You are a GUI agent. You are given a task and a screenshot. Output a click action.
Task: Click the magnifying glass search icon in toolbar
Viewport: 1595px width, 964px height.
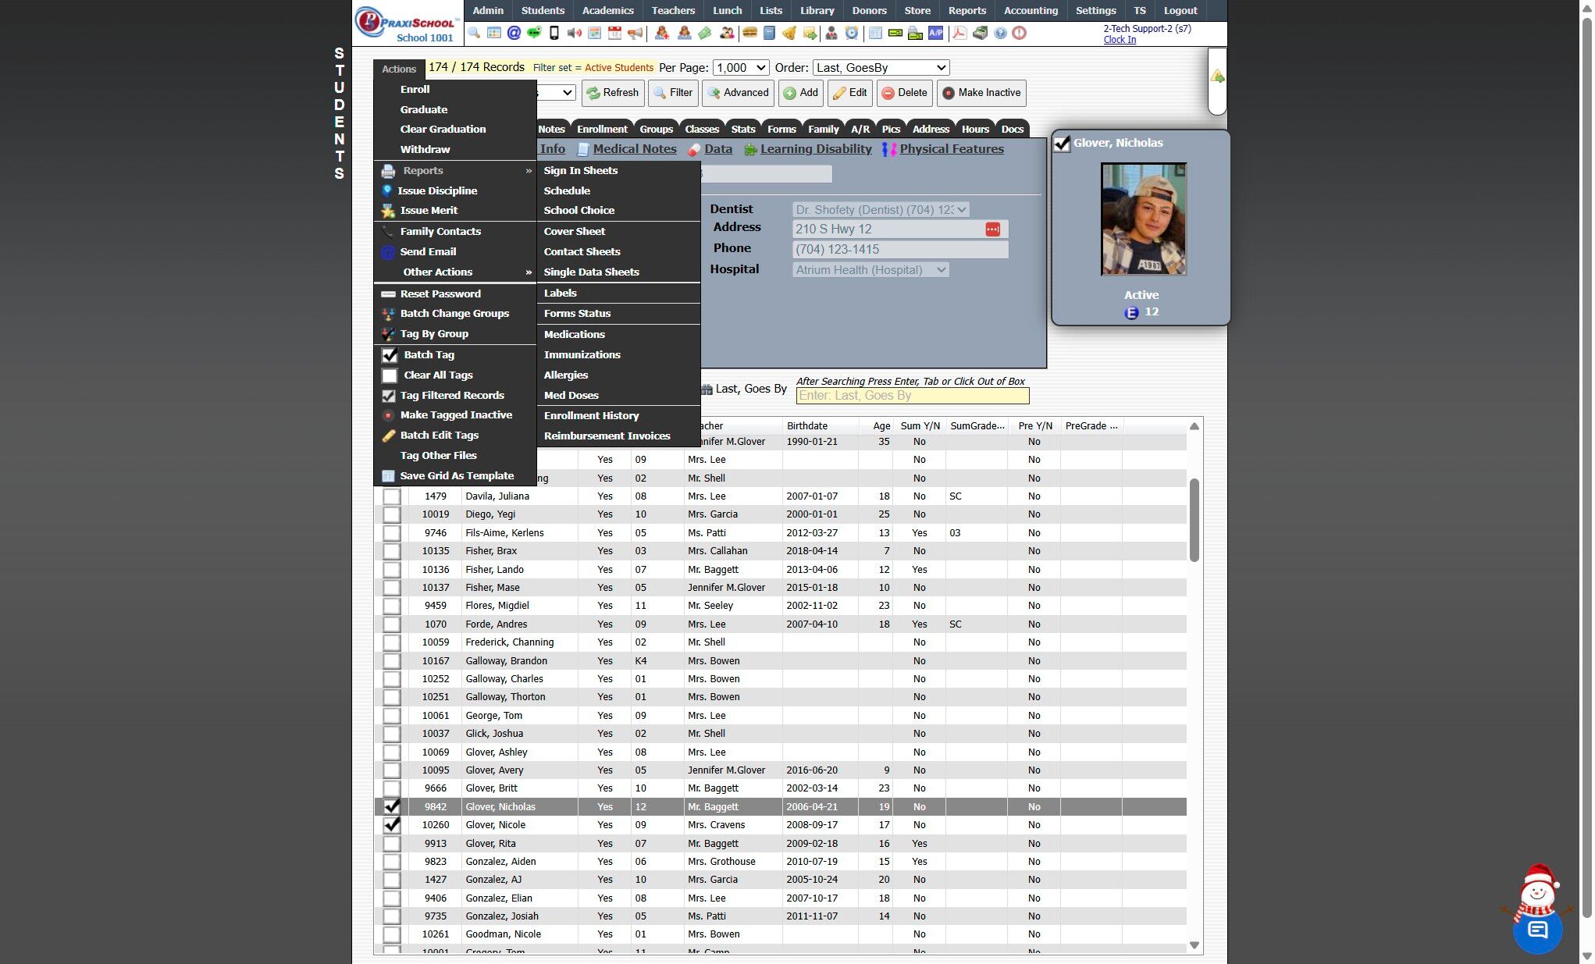pos(474,33)
